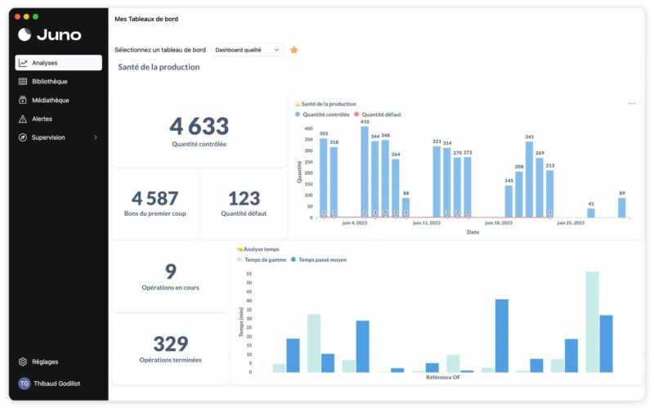Open Thibaud Godillot user profile
The height and width of the screenshot is (408, 654).
click(x=57, y=383)
